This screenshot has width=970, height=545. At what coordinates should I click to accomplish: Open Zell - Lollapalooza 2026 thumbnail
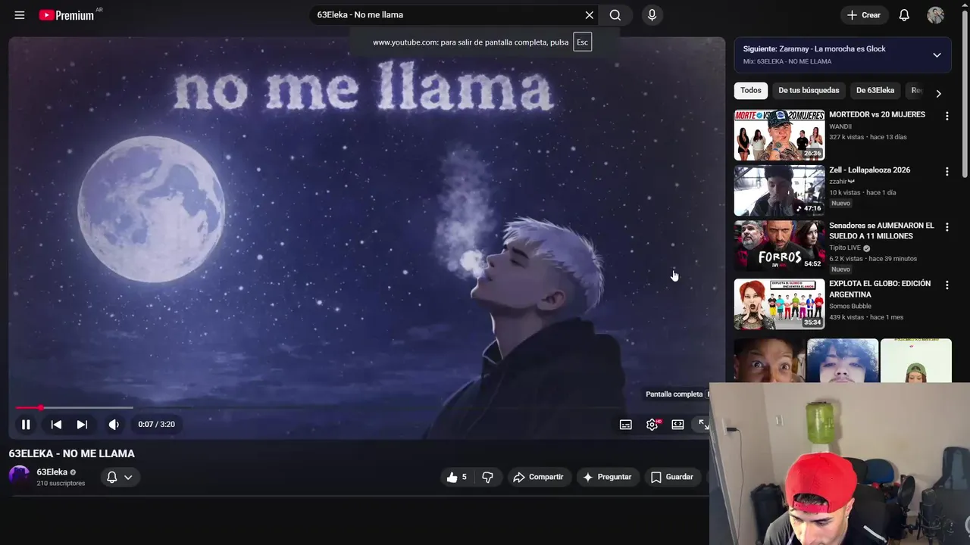coord(779,191)
